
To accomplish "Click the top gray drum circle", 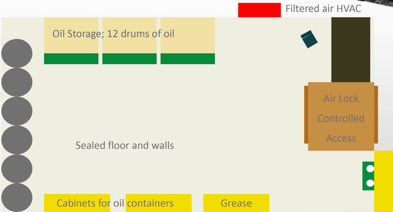I will pyautogui.click(x=17, y=53).
